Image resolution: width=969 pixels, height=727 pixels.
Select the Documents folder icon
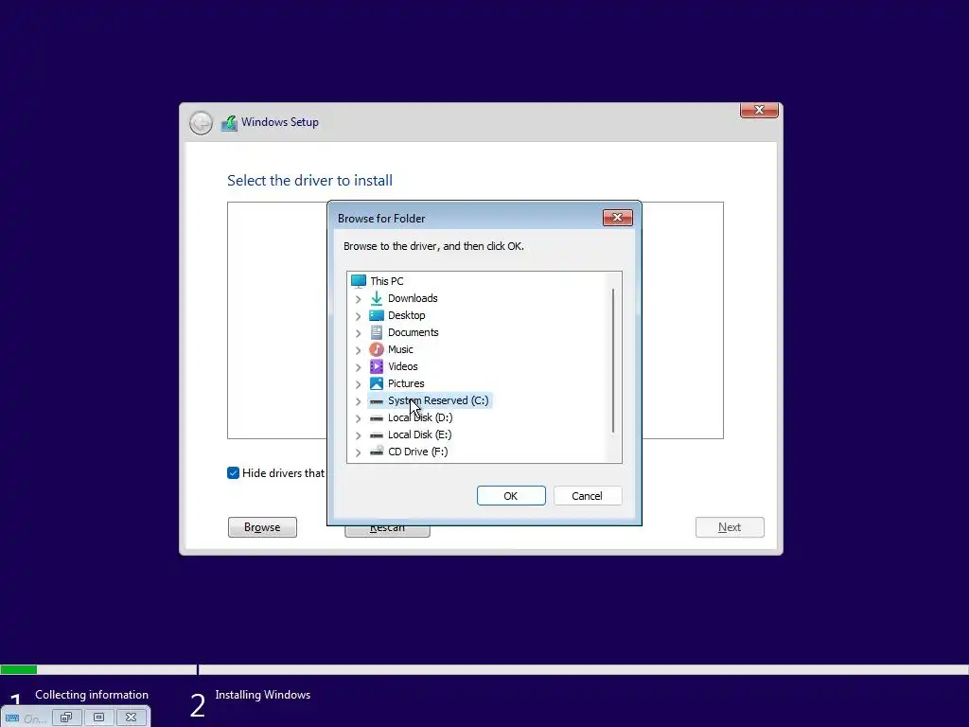point(377,332)
